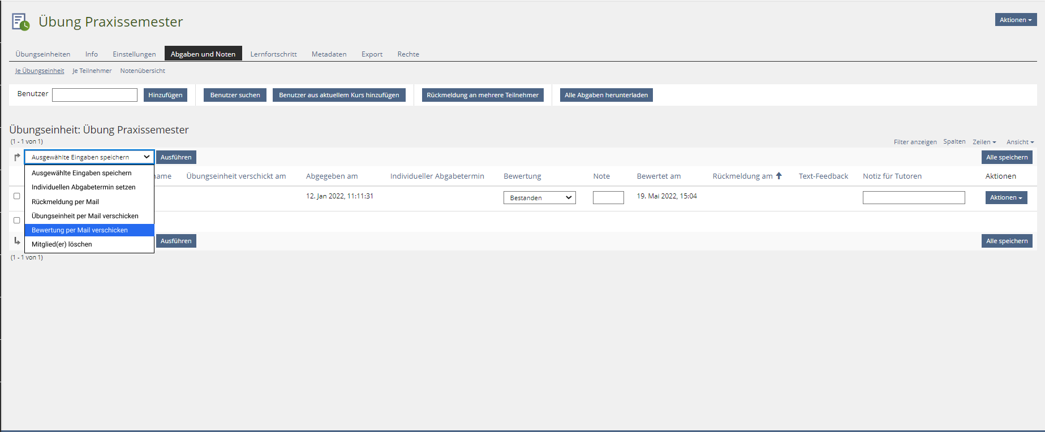This screenshot has width=1045, height=432.
Task: Open the Bewertung dropdown showing Bestanden
Action: pos(539,198)
